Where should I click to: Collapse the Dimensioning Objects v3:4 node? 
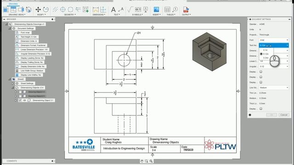(x=13, y=88)
